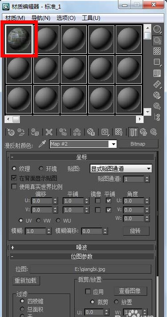Click the Bitmap type button
Image resolution: width=167 pixels, height=317 pixels.
(138, 144)
